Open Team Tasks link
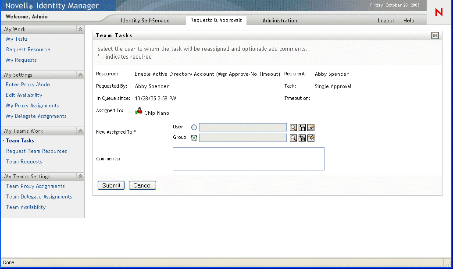The height and width of the screenshot is (269, 453). tap(20, 141)
